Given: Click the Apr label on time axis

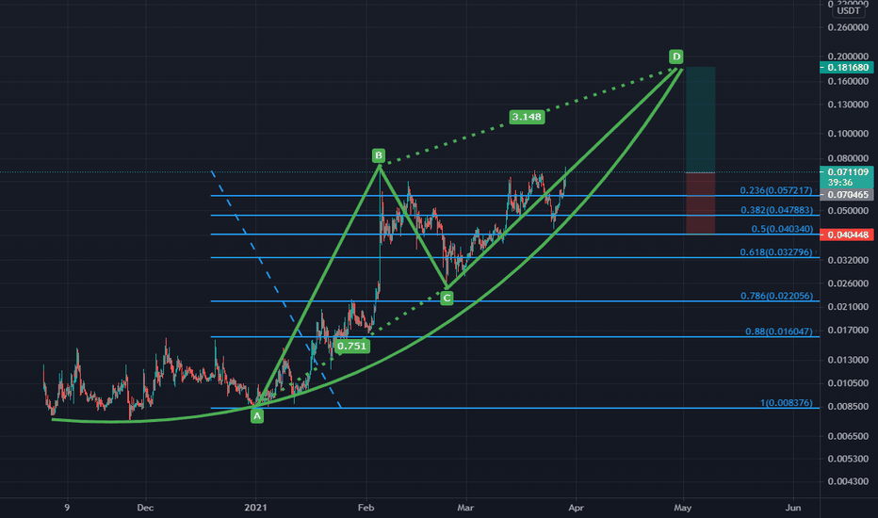Looking at the screenshot, I should [576, 508].
